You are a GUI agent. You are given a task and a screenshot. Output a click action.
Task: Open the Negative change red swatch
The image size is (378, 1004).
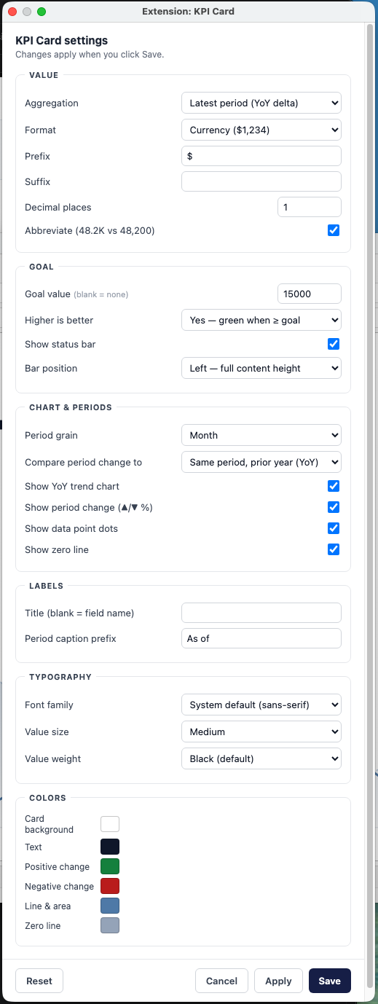click(x=110, y=886)
